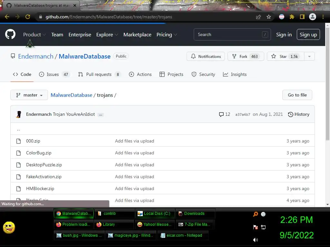This screenshot has width=330, height=247.
Task: Switch to Yahoo! Messenger taskbar item
Action: [155, 224]
